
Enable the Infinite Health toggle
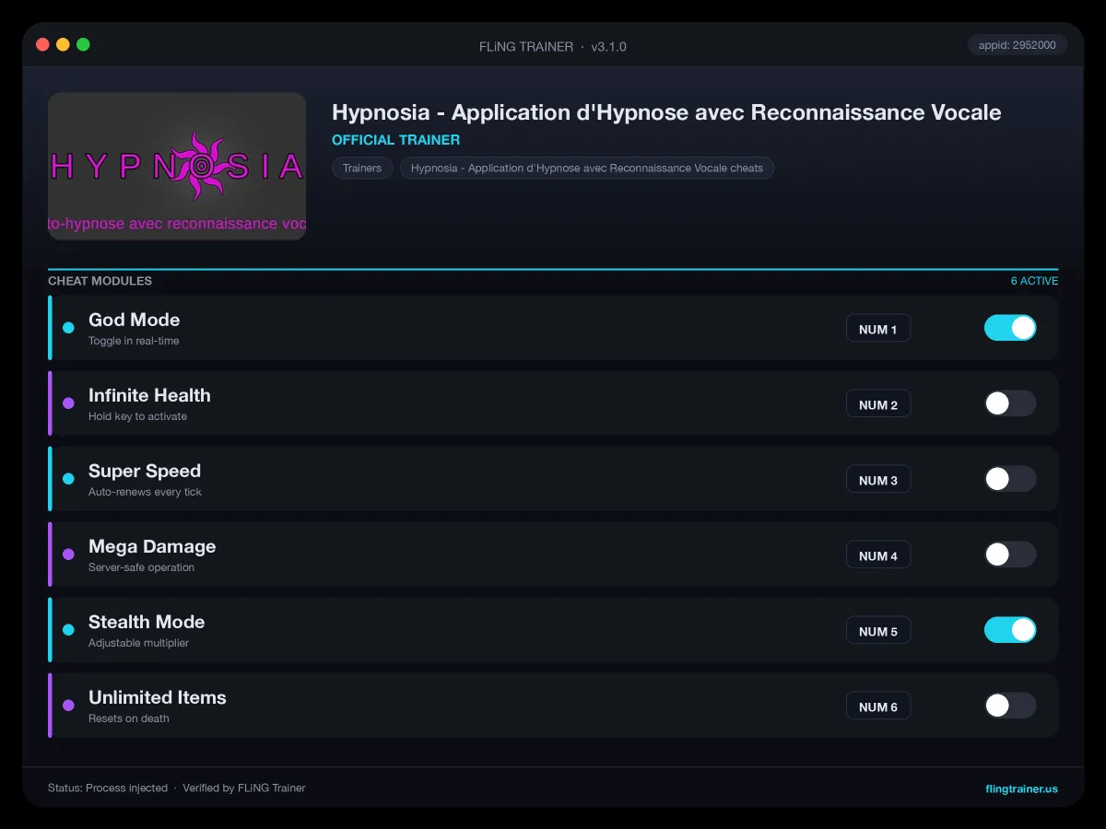coord(1010,403)
